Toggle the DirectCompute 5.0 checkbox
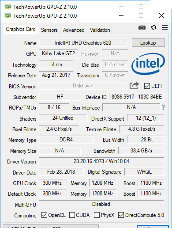Viewport: 172px width, 228px height. [121, 215]
